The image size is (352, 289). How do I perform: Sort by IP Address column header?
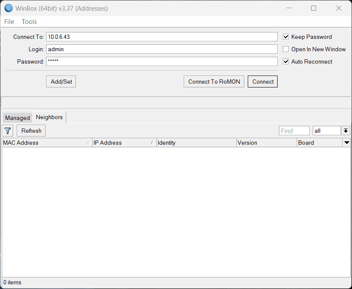tap(124, 143)
